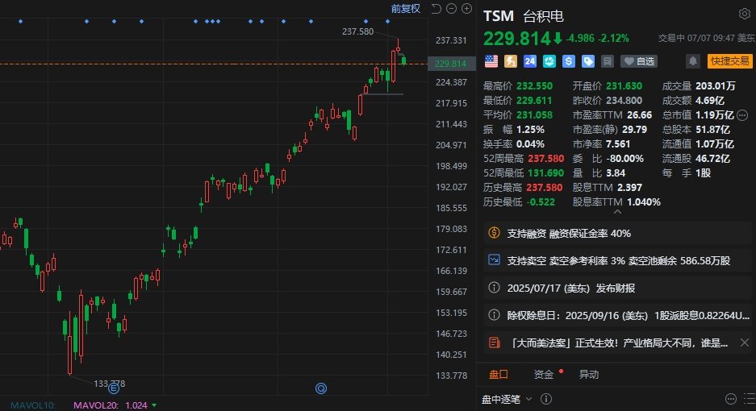Click the short-selling chart icon
756x411 pixels.
(x=495, y=260)
